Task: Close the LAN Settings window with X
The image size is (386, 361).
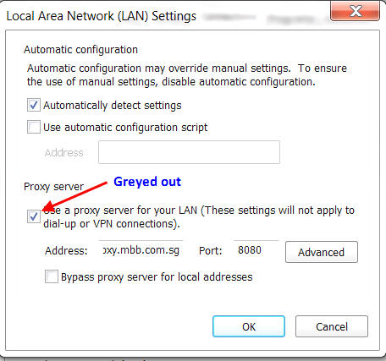Action: point(356,11)
